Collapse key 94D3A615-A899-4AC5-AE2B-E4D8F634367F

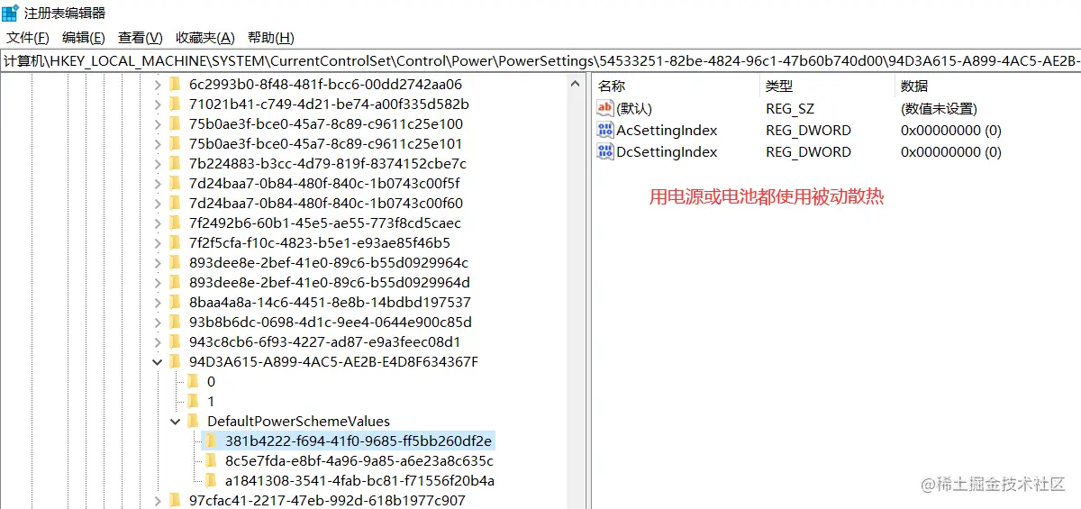(x=157, y=361)
